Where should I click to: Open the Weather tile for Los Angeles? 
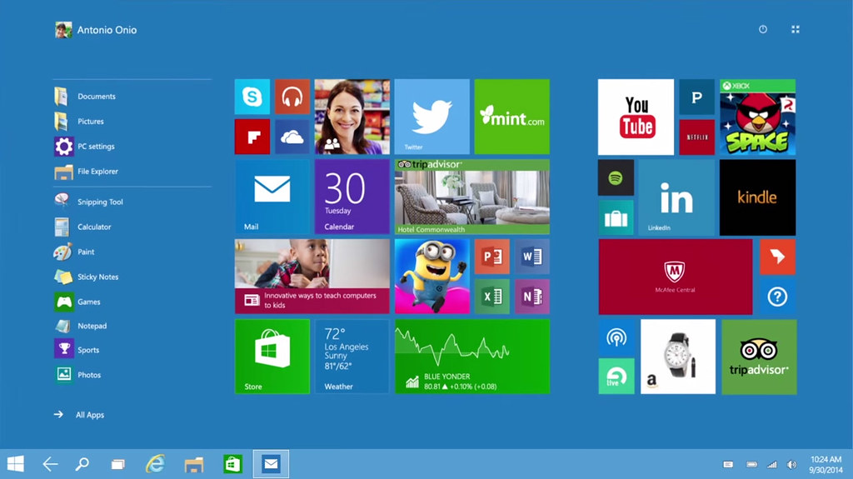352,357
